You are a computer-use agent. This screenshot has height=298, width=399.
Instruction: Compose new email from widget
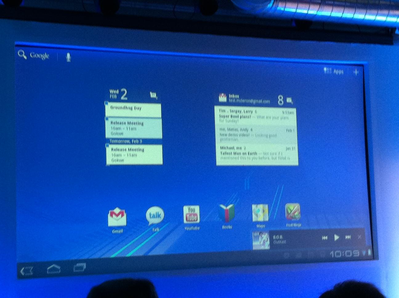click(x=290, y=100)
